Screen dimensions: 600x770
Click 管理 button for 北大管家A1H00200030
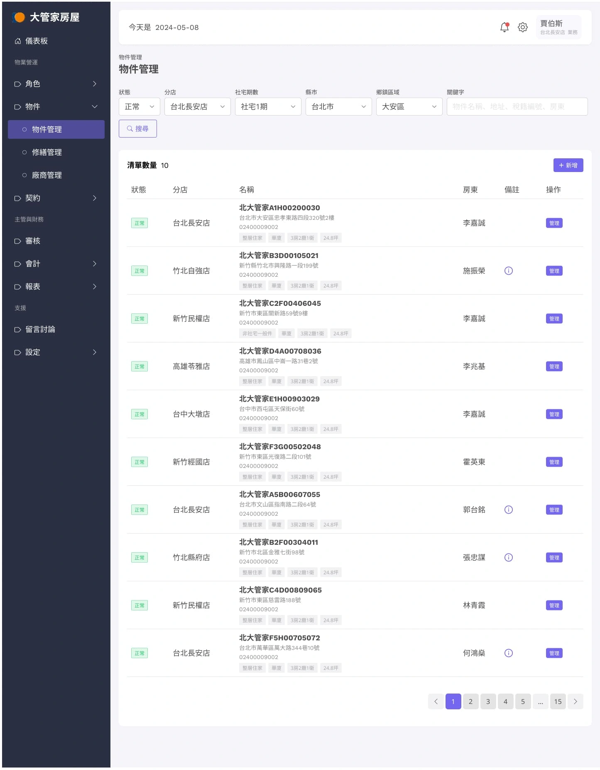click(554, 223)
